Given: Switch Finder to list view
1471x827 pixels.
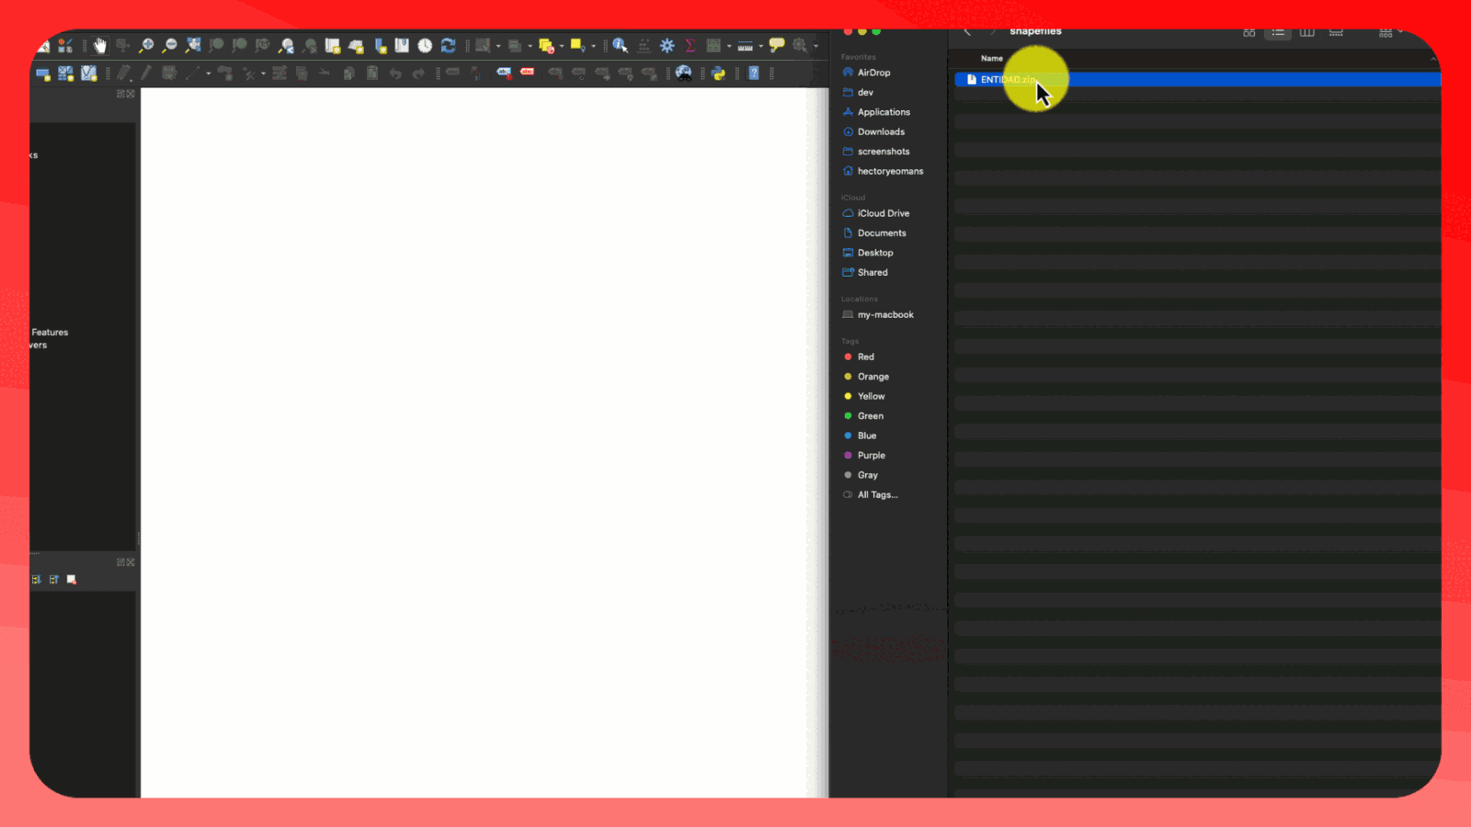Looking at the screenshot, I should click(1278, 33).
